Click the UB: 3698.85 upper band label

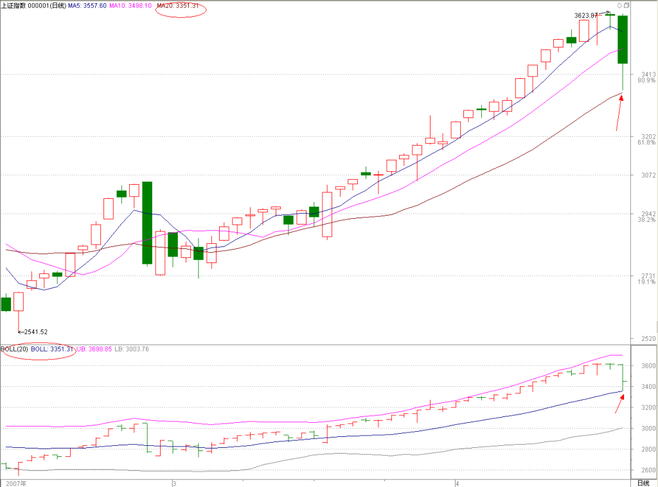pos(94,349)
